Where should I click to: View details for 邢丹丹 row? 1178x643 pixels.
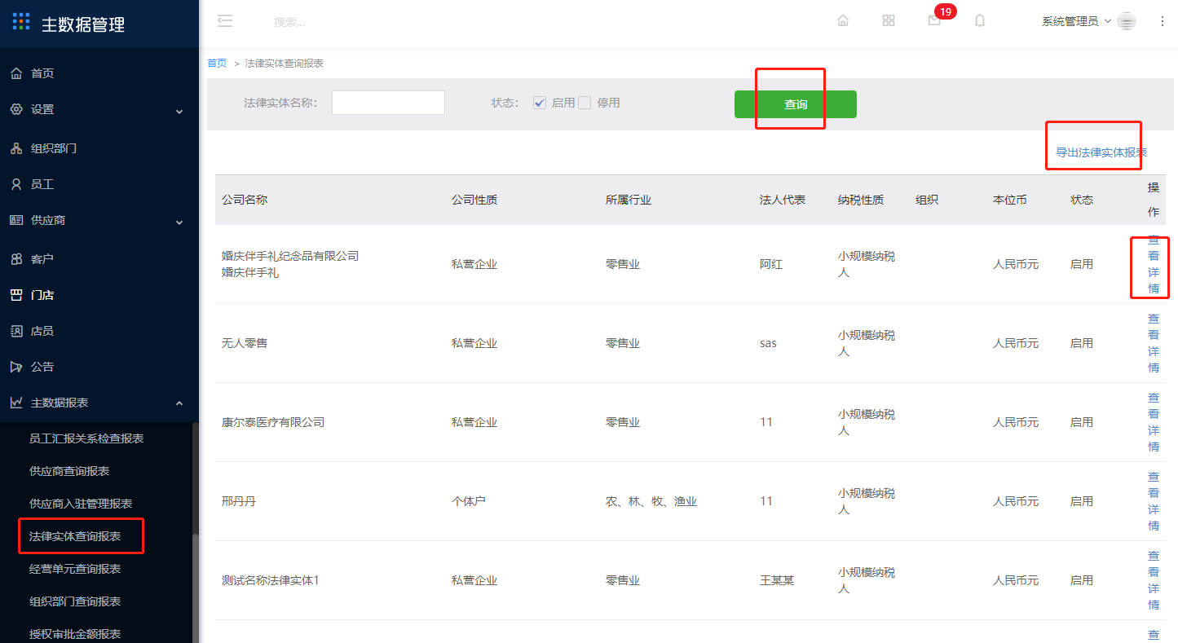tap(1154, 501)
